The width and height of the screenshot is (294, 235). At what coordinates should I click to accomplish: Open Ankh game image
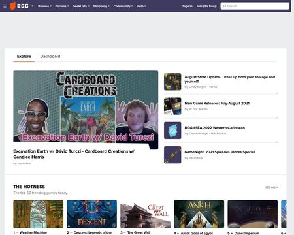[x=199, y=214]
